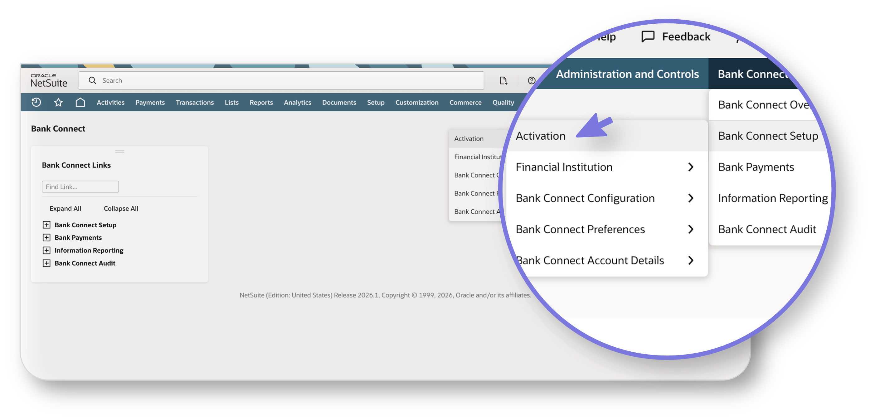Open the Help question mark icon

[532, 80]
